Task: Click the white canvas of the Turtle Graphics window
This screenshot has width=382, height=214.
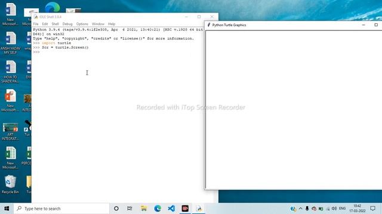Action: click(294, 109)
